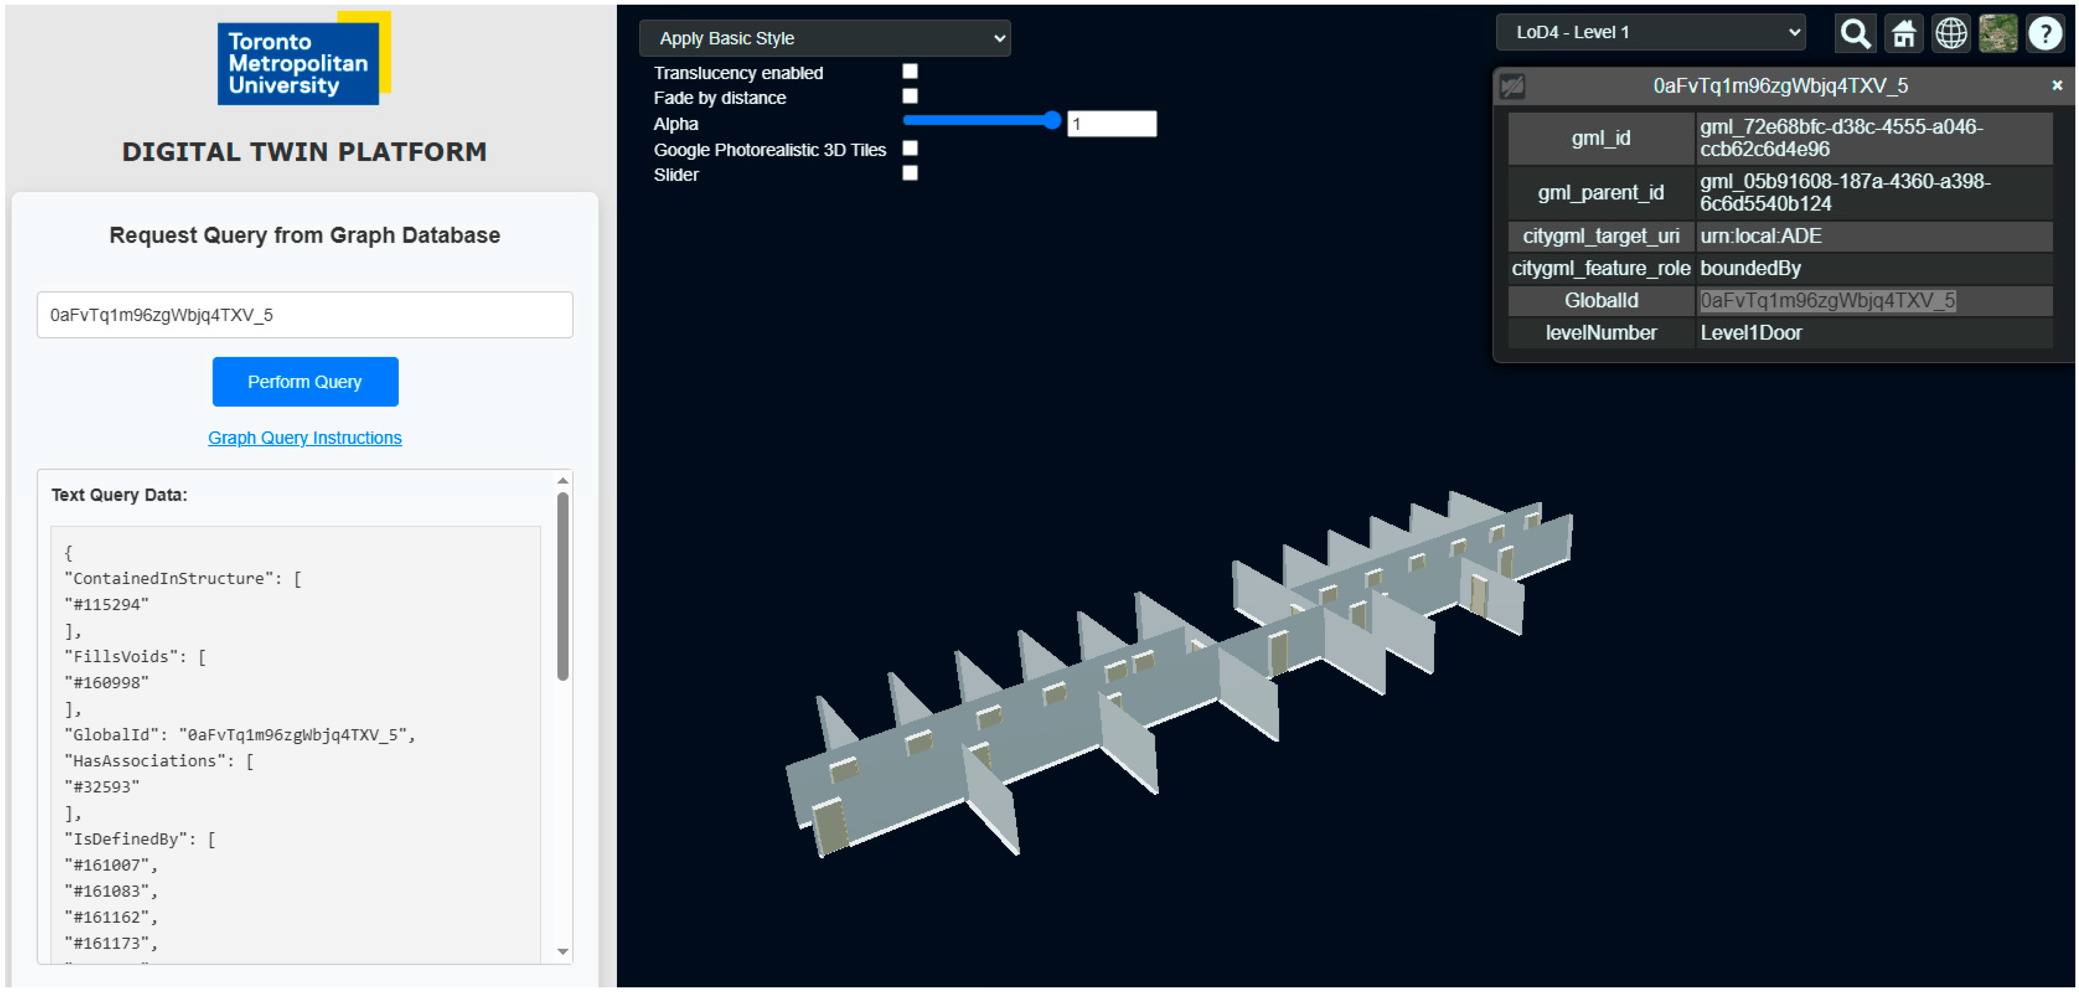Viewport: 2079px width, 992px height.
Task: Toggle the Fade by distance checkbox
Action: coord(910,97)
